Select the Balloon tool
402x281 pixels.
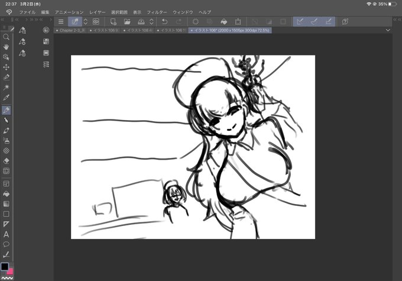pyautogui.click(x=6, y=244)
